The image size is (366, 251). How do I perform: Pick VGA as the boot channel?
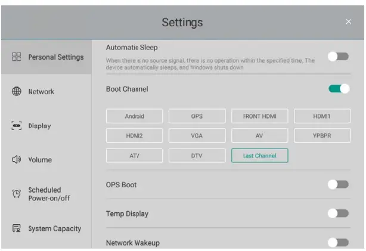(x=197, y=136)
